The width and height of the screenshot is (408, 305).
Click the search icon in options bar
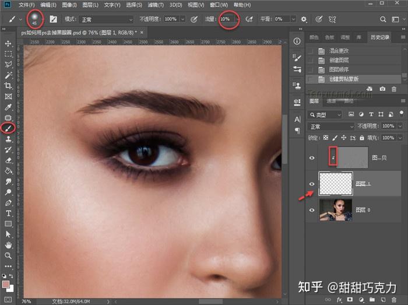pyautogui.click(x=383, y=19)
